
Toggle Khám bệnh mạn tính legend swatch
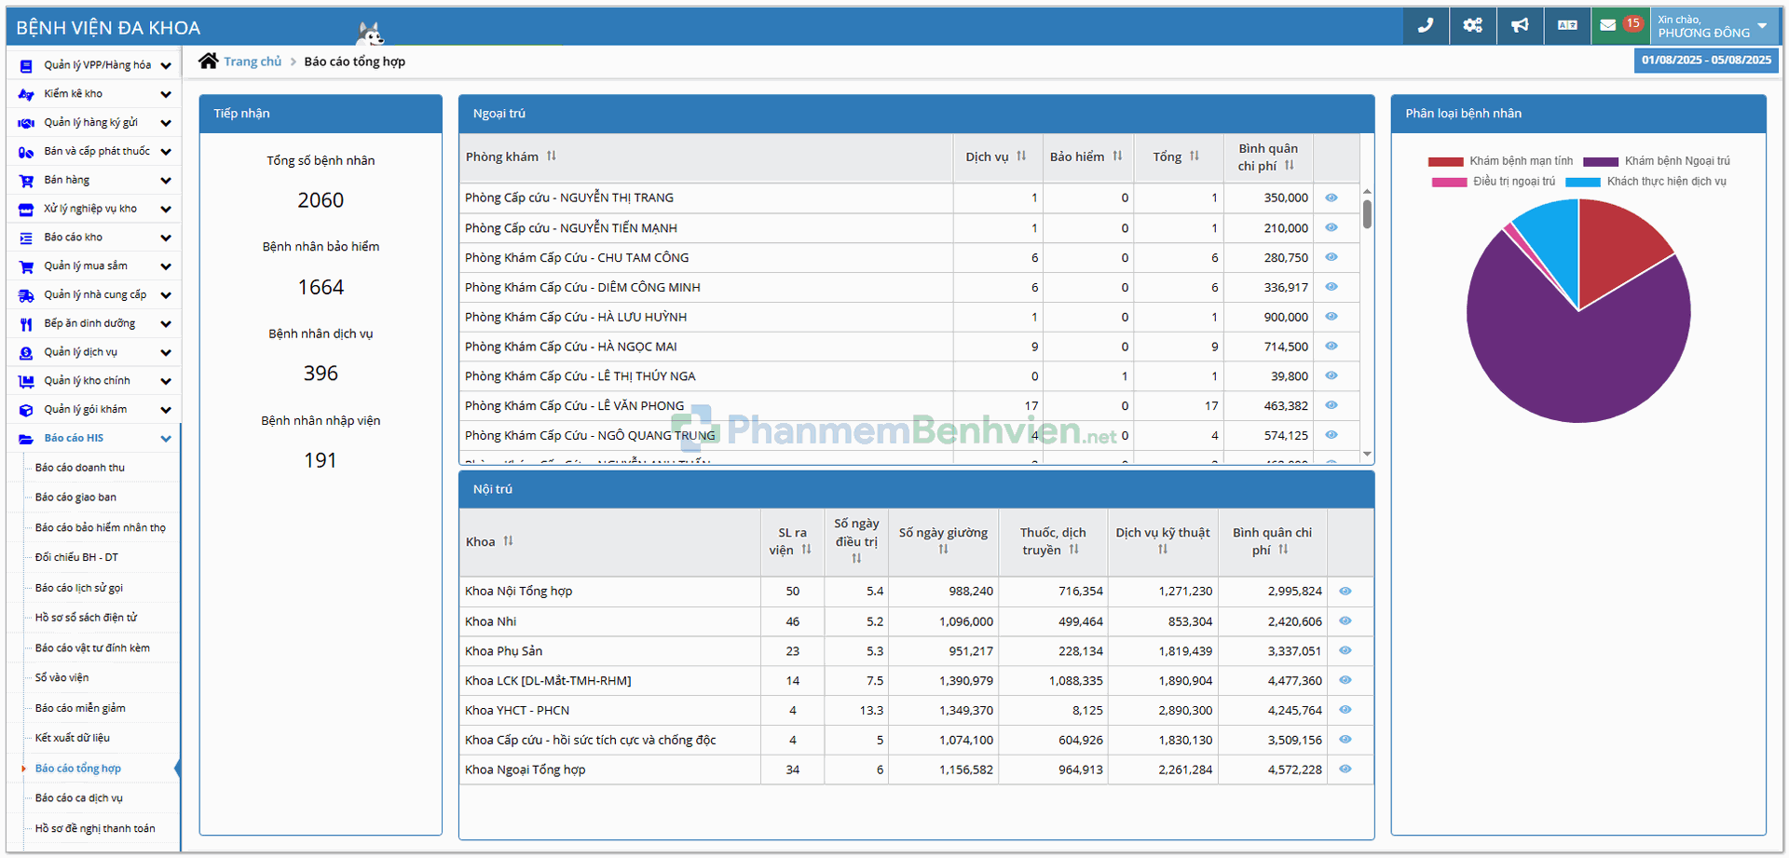(1445, 161)
